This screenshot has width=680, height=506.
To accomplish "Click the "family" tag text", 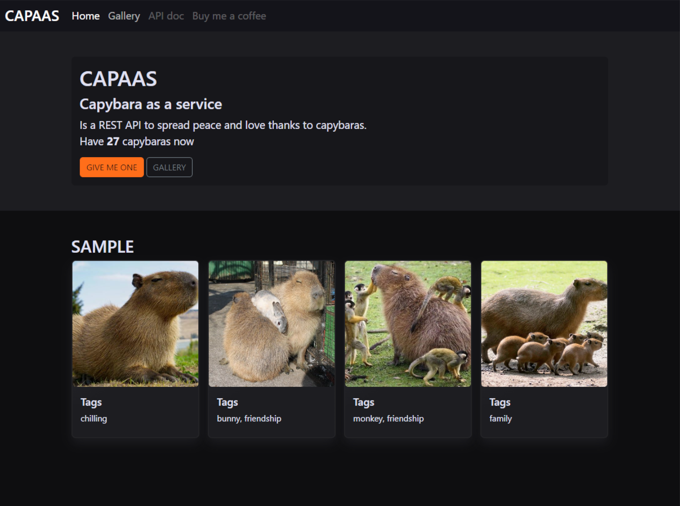I will [x=500, y=418].
